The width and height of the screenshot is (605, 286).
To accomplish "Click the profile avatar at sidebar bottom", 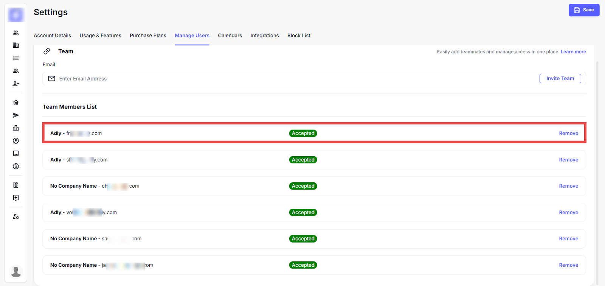I will (x=16, y=271).
